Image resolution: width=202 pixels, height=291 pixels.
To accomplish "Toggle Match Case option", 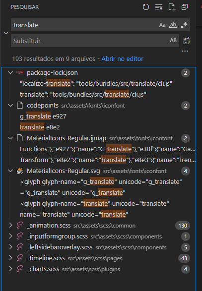I will coord(162,25).
